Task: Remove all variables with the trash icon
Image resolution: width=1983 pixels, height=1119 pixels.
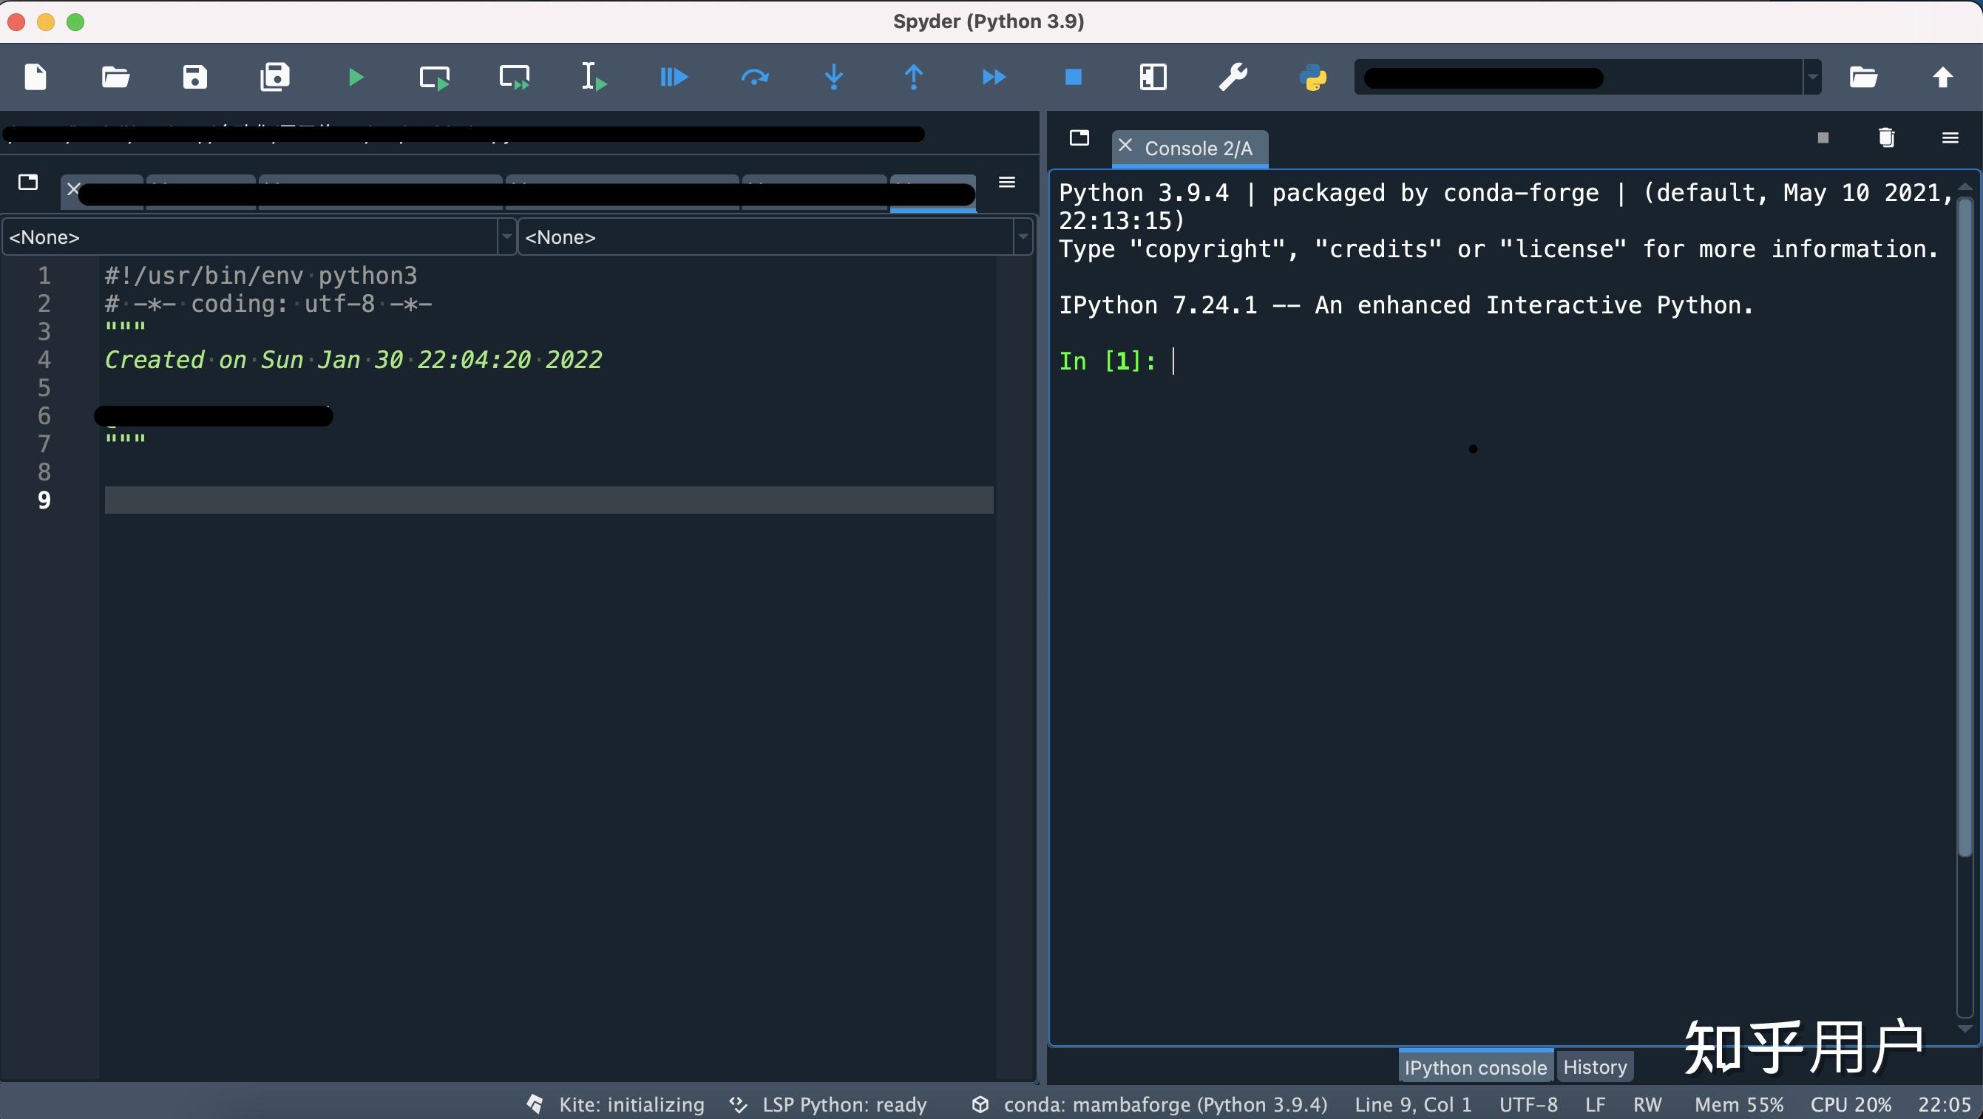Action: (x=1886, y=137)
